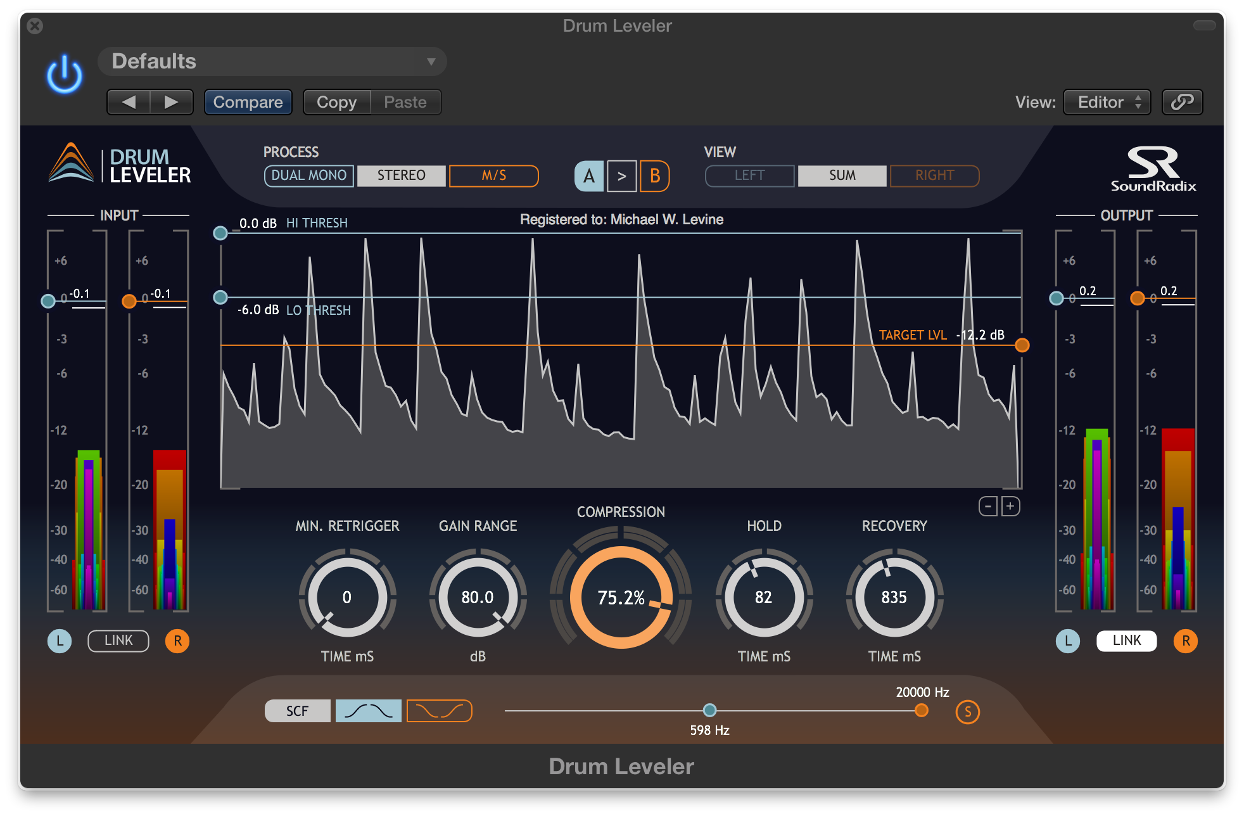
Task: Select DUAL MONO process mode
Action: tap(309, 175)
